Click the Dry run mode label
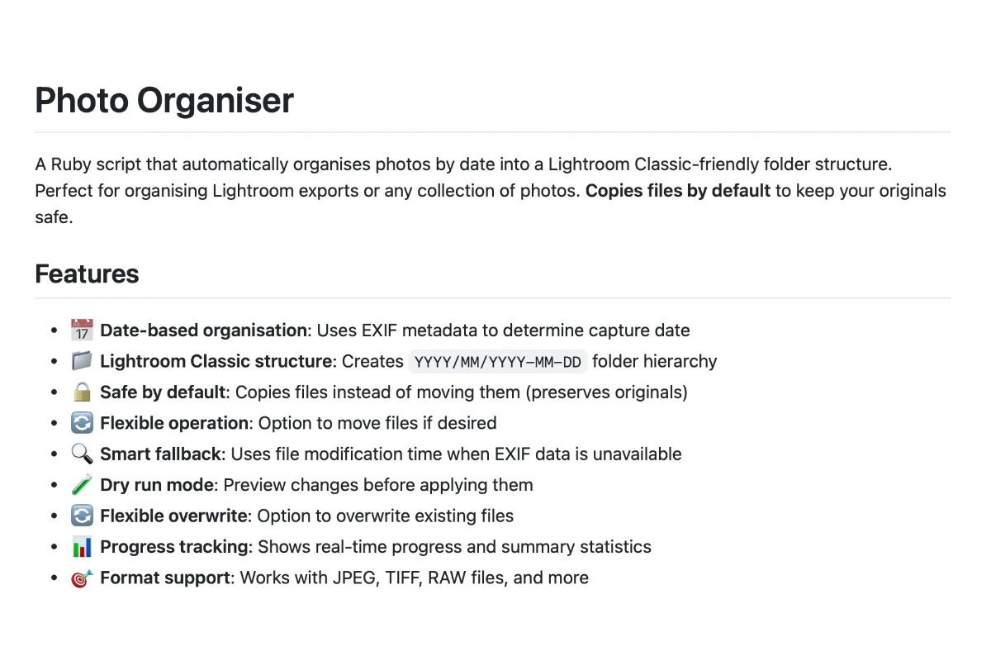Screen dimensions: 991x661 pos(157,485)
